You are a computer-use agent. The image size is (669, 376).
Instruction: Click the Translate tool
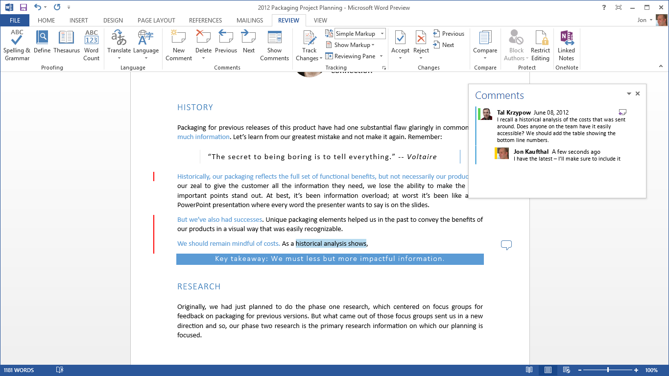[119, 44]
